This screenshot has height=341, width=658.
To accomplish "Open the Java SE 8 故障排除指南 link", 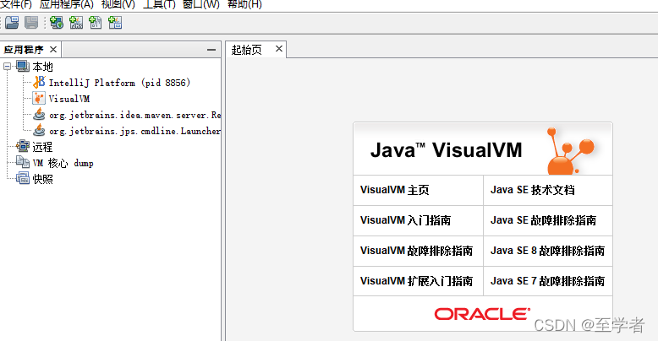I will coord(548,251).
